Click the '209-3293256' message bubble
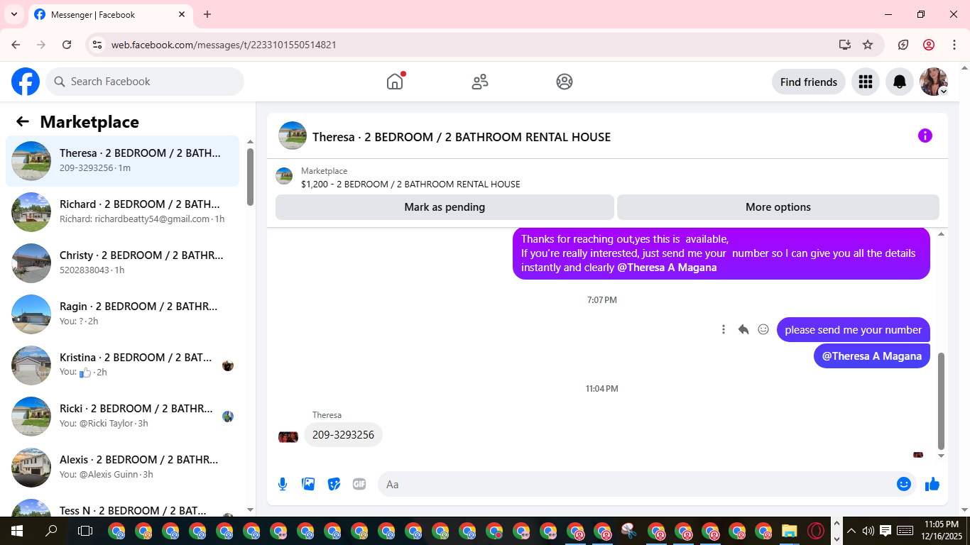The image size is (970, 545). 343,435
